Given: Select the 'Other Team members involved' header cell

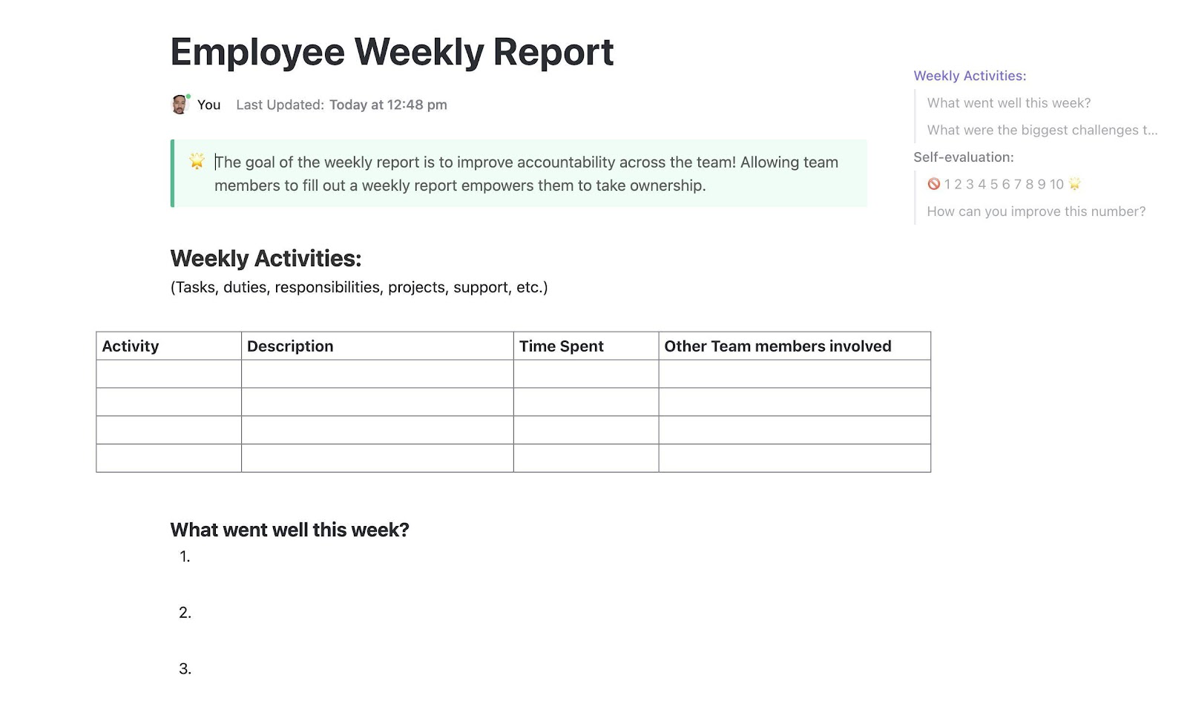Looking at the screenshot, I should (x=795, y=346).
